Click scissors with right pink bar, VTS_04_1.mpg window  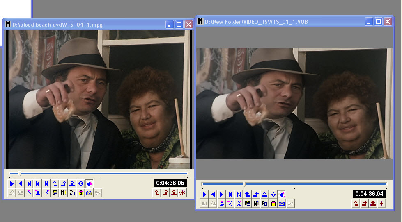pos(46,193)
